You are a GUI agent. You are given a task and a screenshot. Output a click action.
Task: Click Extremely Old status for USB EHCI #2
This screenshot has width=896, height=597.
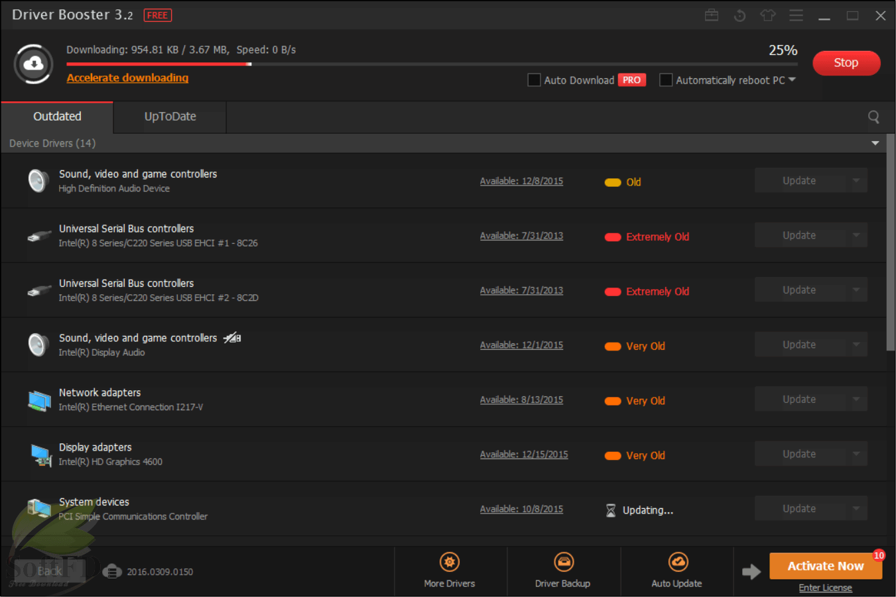coord(647,292)
